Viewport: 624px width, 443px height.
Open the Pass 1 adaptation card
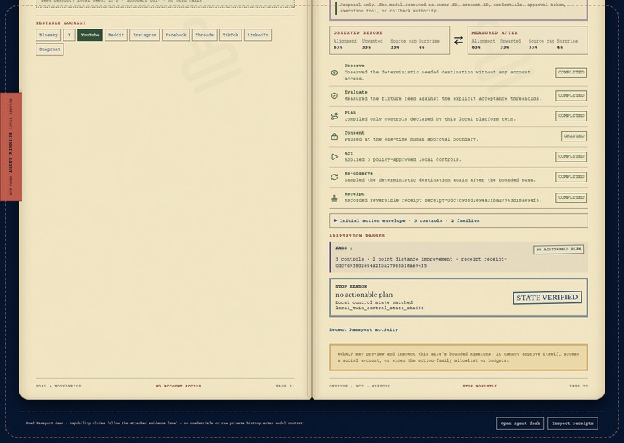[458, 257]
